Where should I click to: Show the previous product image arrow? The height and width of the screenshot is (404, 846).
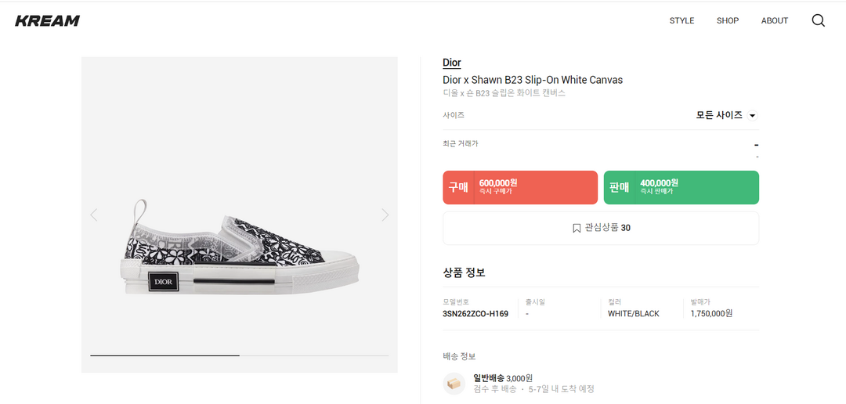click(x=94, y=215)
